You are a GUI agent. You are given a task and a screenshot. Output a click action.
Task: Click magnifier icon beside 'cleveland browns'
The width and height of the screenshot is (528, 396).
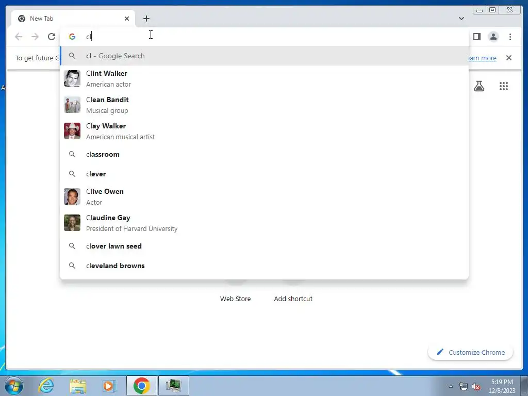[72, 266]
